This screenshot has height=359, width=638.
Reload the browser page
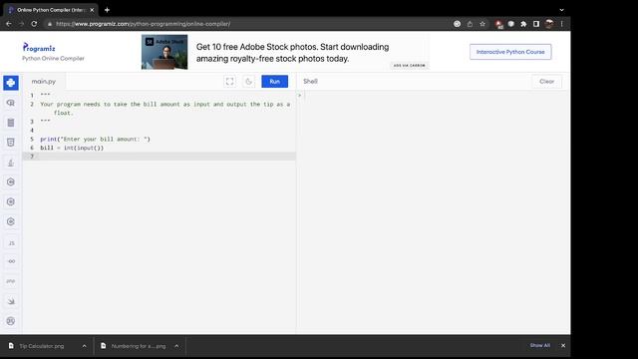(34, 24)
